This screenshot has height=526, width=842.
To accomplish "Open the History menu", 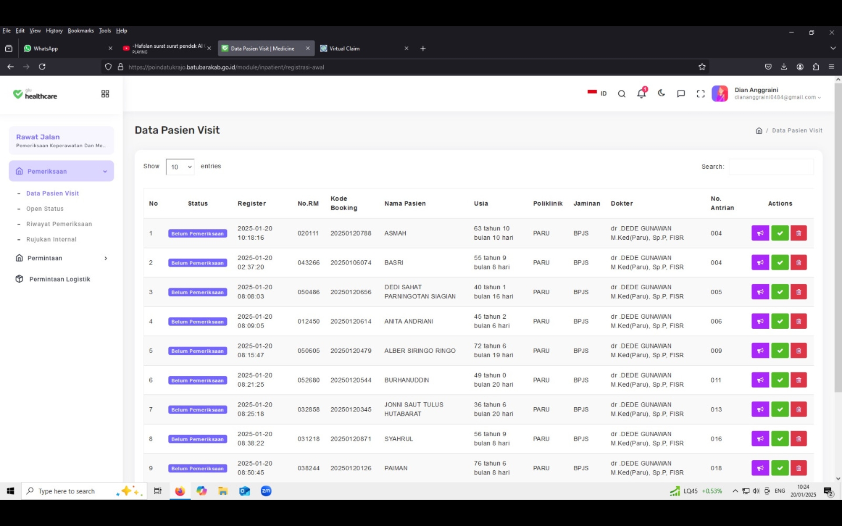I will click(54, 31).
